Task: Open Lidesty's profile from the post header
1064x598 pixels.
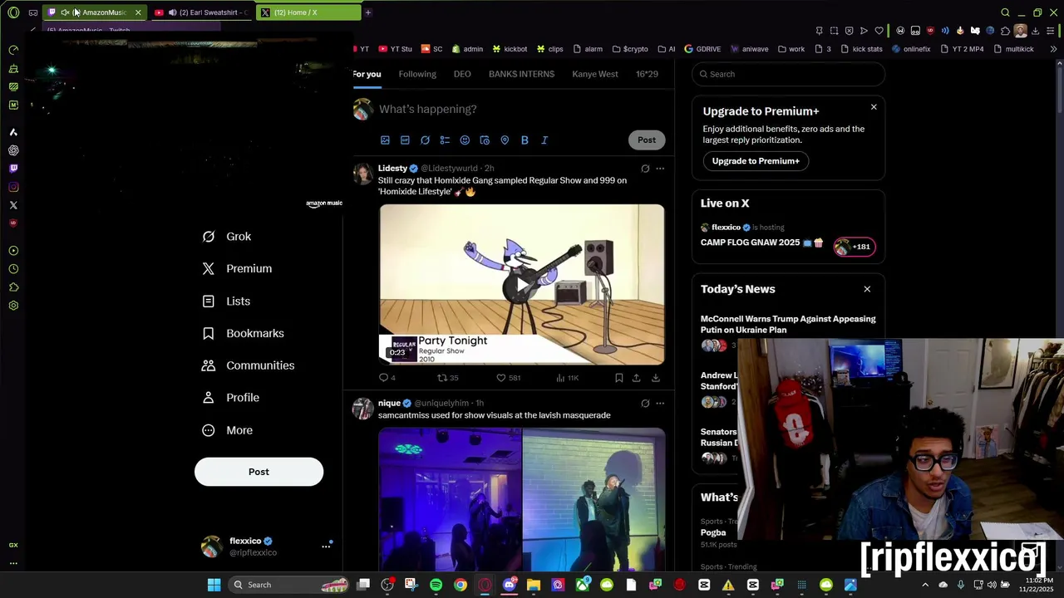Action: [392, 169]
